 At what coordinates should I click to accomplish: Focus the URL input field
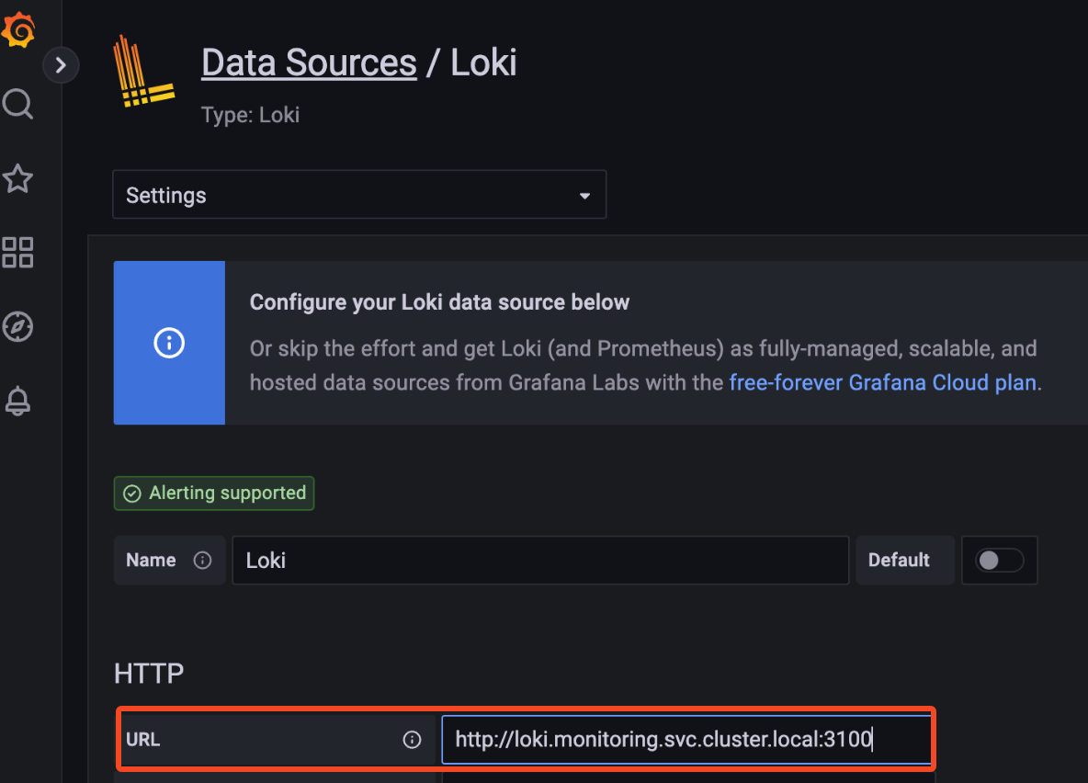[x=686, y=739]
